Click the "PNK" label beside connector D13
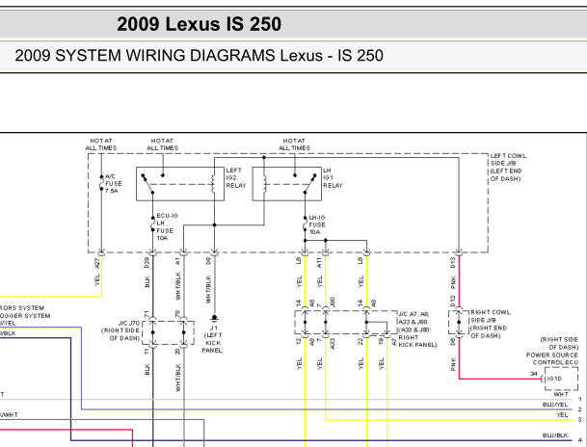This screenshot has height=447, width=587. (453, 283)
